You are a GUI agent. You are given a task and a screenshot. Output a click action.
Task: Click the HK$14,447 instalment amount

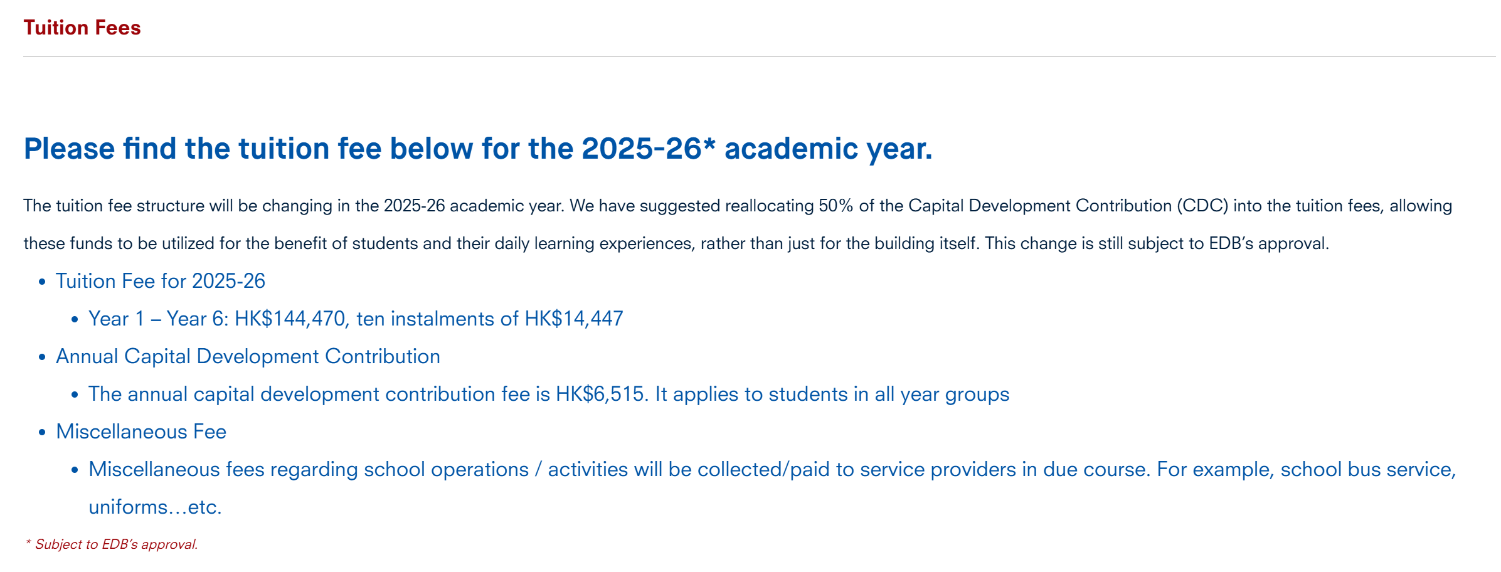click(574, 319)
